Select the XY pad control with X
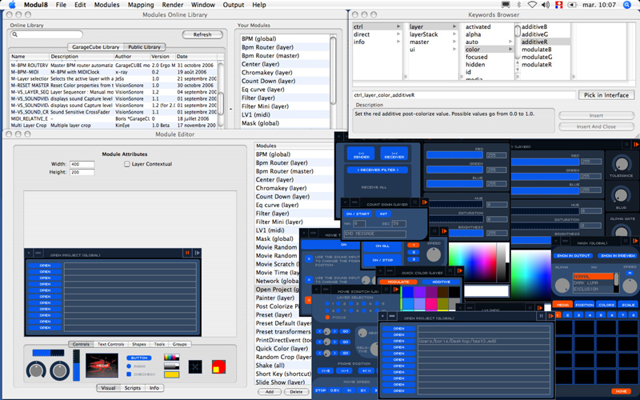Image resolution: width=640 pixels, height=400 pixels. (195, 366)
